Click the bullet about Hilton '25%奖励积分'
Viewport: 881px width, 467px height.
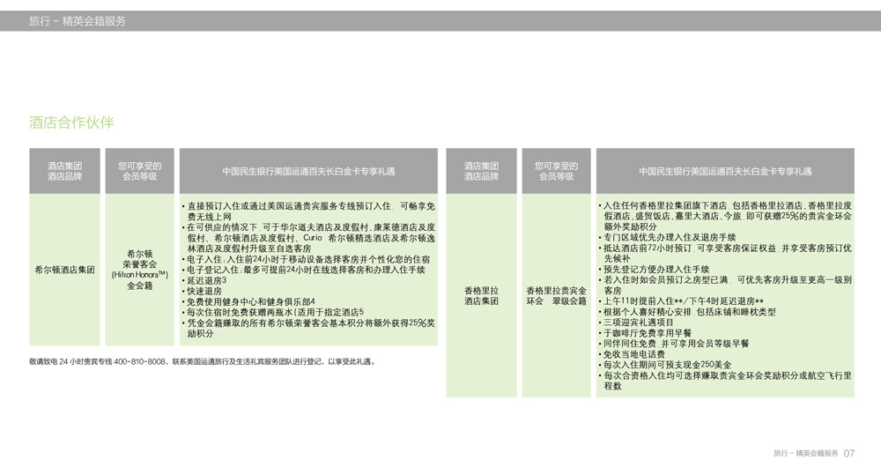coord(308,328)
